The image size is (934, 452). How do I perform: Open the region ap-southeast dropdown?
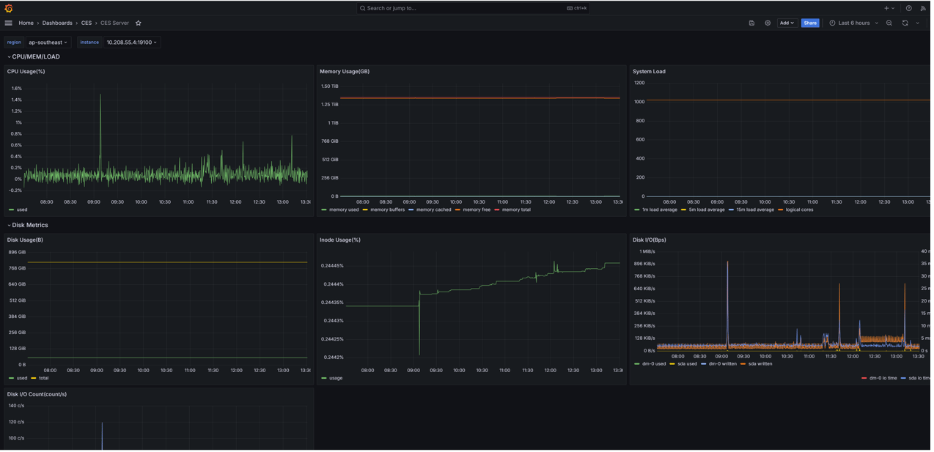[49, 42]
